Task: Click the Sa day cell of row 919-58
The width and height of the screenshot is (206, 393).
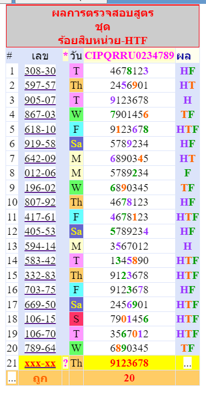Action: coord(76,144)
